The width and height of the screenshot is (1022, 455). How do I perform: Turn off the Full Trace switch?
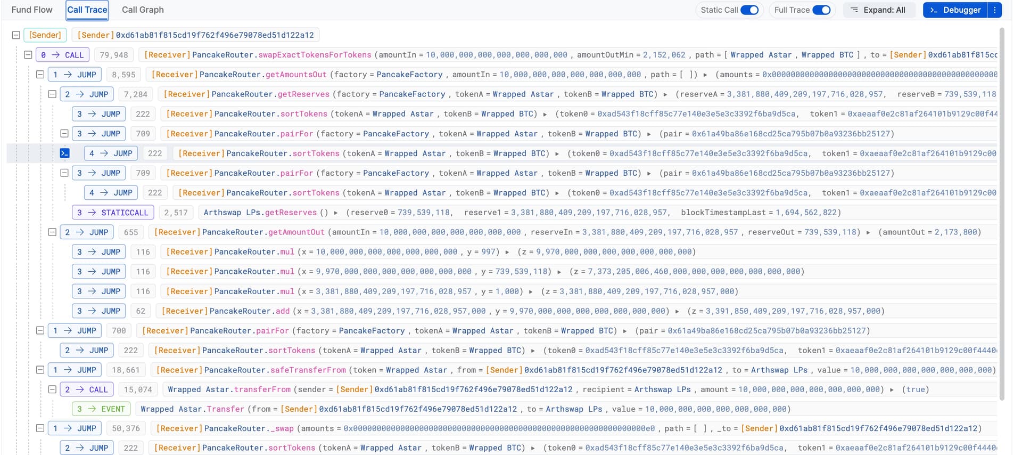click(821, 10)
